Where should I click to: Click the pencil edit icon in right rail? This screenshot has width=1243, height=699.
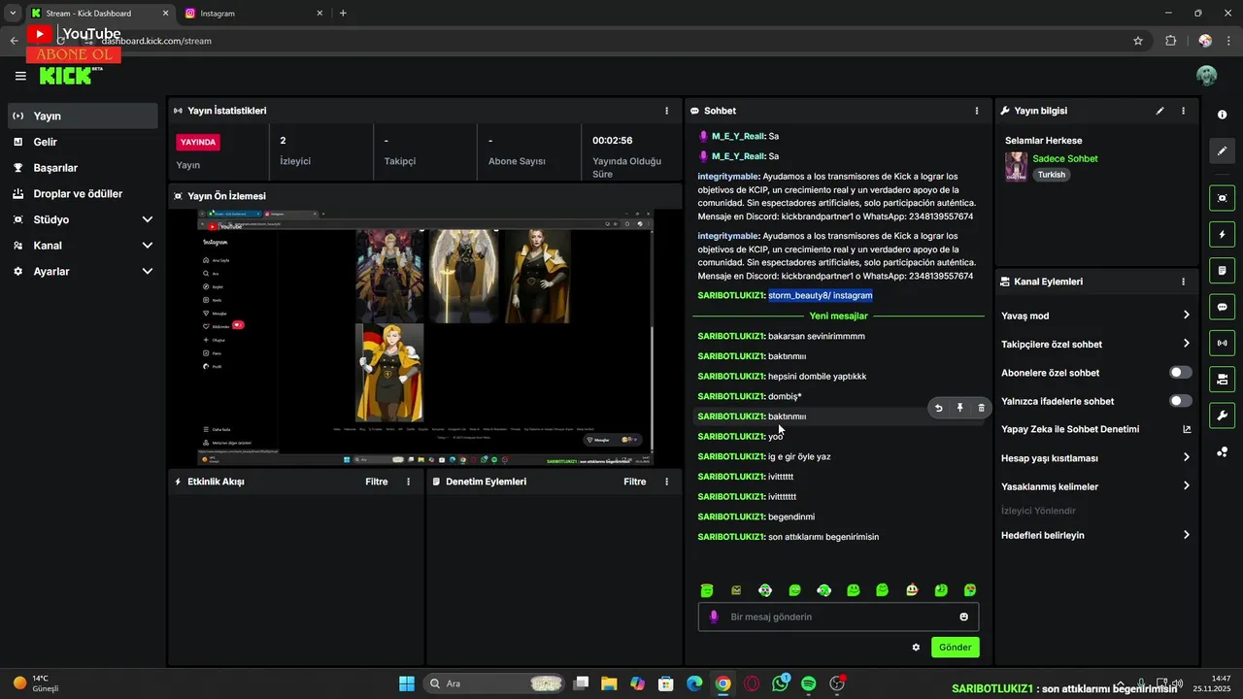coord(1222,150)
